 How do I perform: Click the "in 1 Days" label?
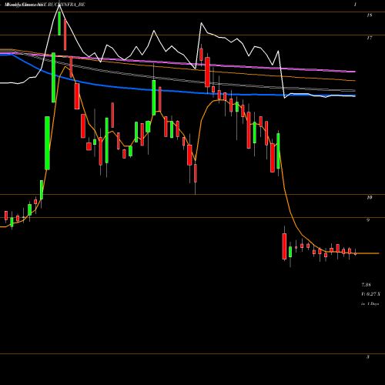pos(370,303)
